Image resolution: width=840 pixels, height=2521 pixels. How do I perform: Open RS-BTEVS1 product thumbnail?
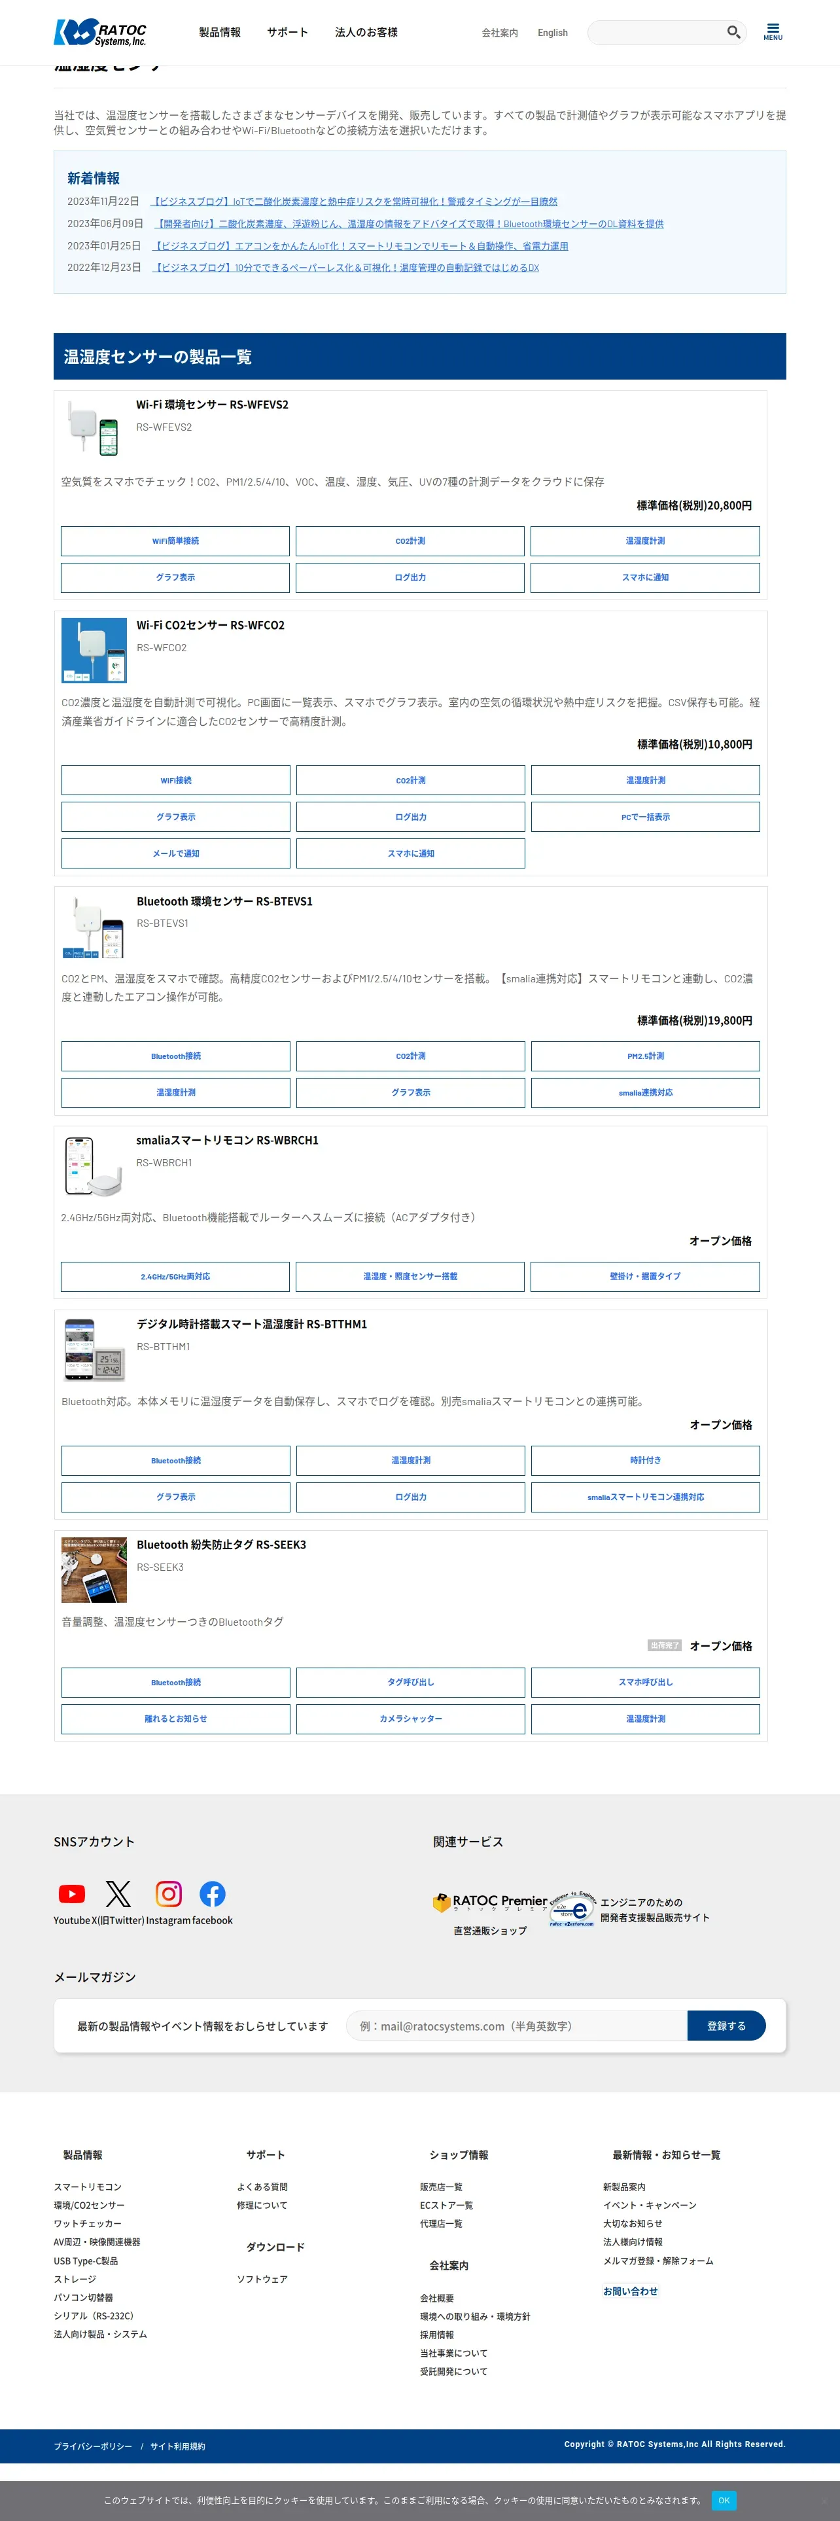[x=94, y=926]
